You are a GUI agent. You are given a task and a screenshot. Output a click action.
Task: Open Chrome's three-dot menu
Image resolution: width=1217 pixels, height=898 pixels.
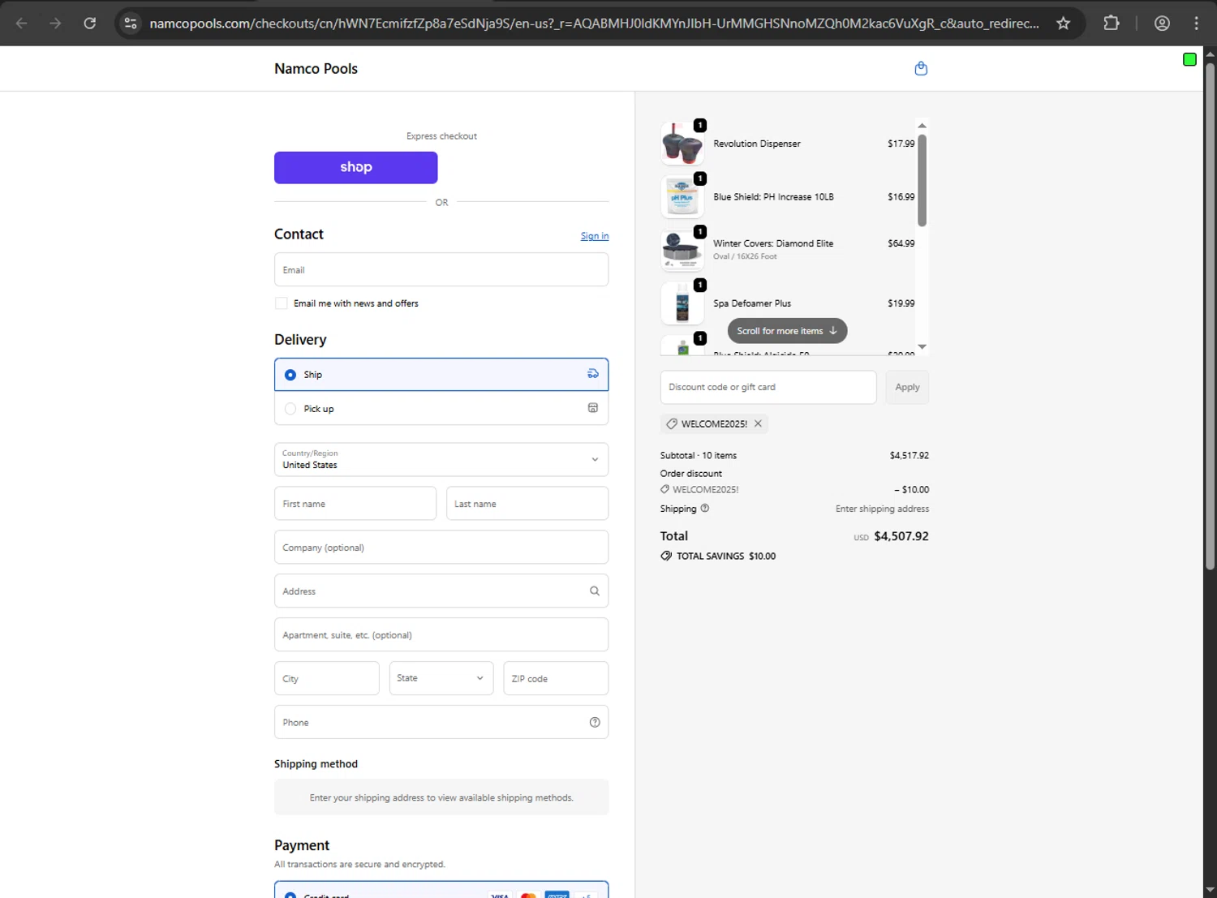(x=1196, y=24)
